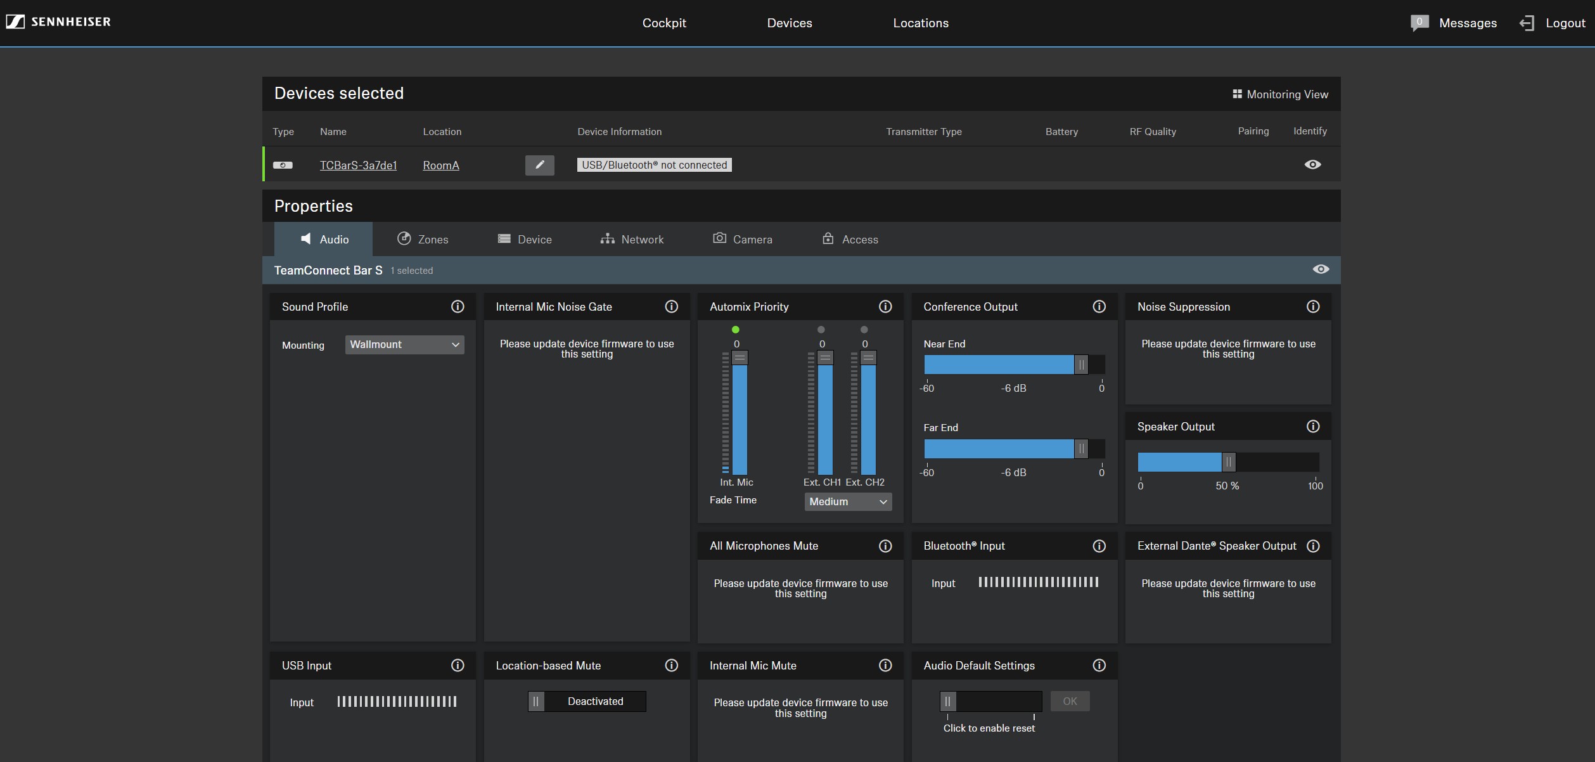Click Int. Mic automix fader handle
This screenshot has height=762, width=1595.
pos(740,358)
